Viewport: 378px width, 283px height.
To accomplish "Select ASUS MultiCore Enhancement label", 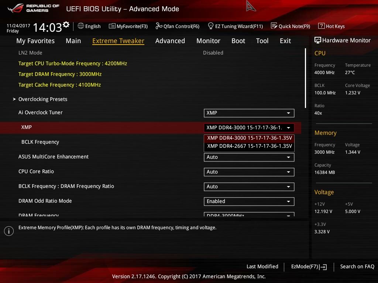I will (54, 157).
